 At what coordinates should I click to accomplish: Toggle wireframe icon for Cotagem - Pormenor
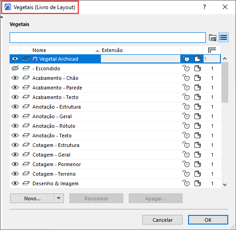(198, 164)
